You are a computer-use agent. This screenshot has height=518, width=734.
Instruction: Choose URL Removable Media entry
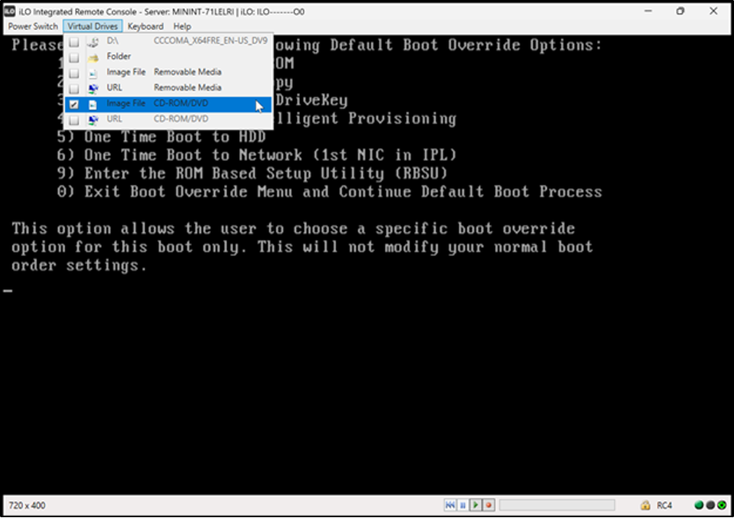pyautogui.click(x=167, y=88)
